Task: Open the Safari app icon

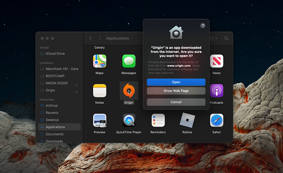Action: pos(217,120)
